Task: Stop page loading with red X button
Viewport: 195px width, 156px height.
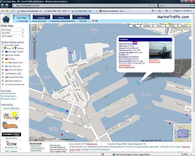Action: 156,5
